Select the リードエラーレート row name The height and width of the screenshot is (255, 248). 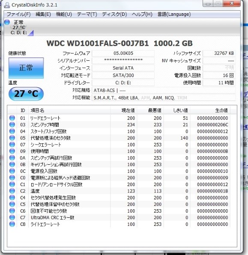point(45,118)
